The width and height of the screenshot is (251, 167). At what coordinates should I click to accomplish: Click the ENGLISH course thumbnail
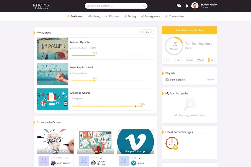click(x=53, y=74)
